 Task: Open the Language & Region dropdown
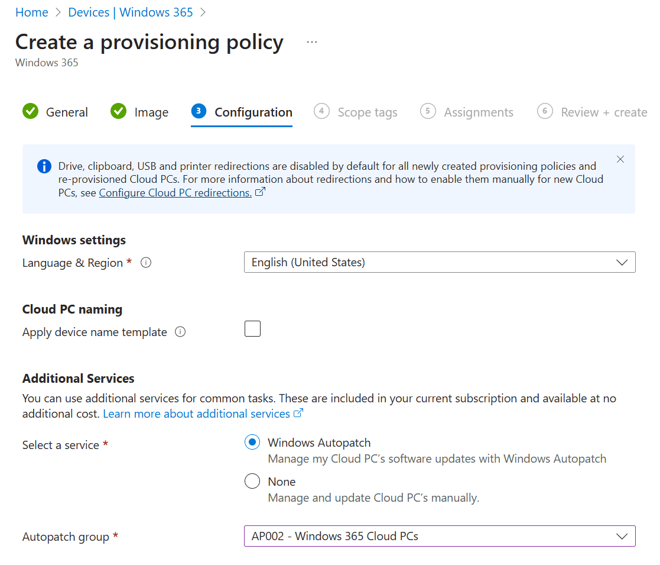coord(440,262)
